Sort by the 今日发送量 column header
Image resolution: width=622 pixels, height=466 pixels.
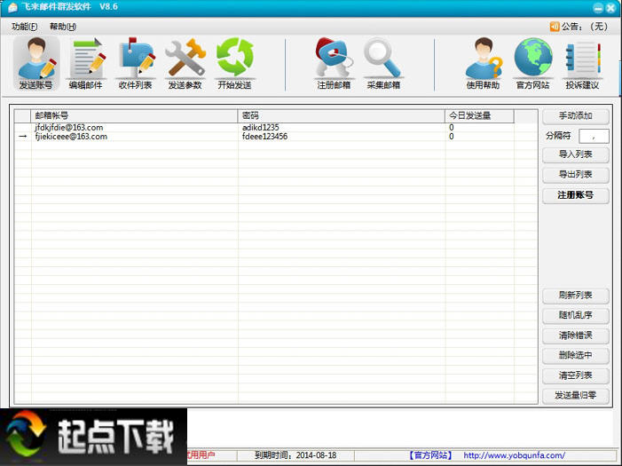(x=479, y=116)
